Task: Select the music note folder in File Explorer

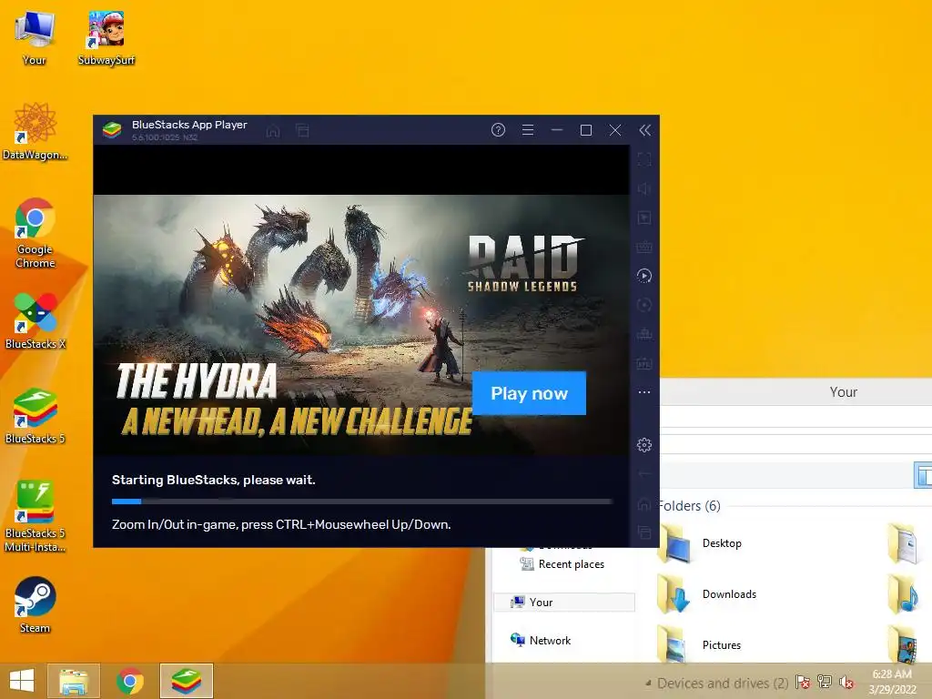Action: (904, 594)
